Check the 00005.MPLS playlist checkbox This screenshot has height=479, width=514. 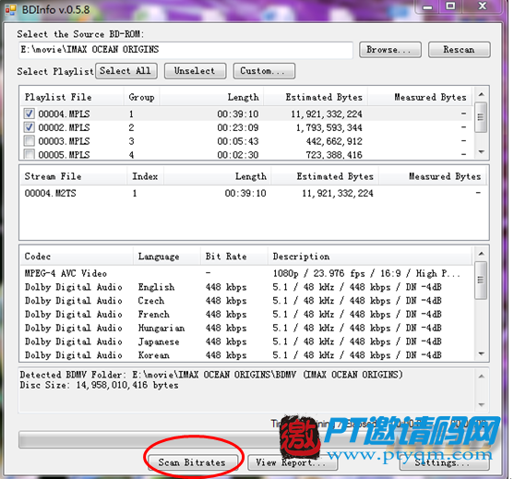tap(29, 154)
